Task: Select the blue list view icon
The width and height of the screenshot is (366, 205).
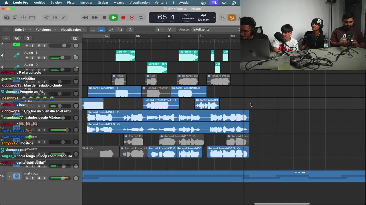Action: pyautogui.click(x=101, y=30)
